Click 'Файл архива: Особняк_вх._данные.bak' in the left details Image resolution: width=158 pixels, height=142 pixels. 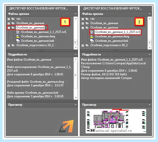click(x=33, y=93)
